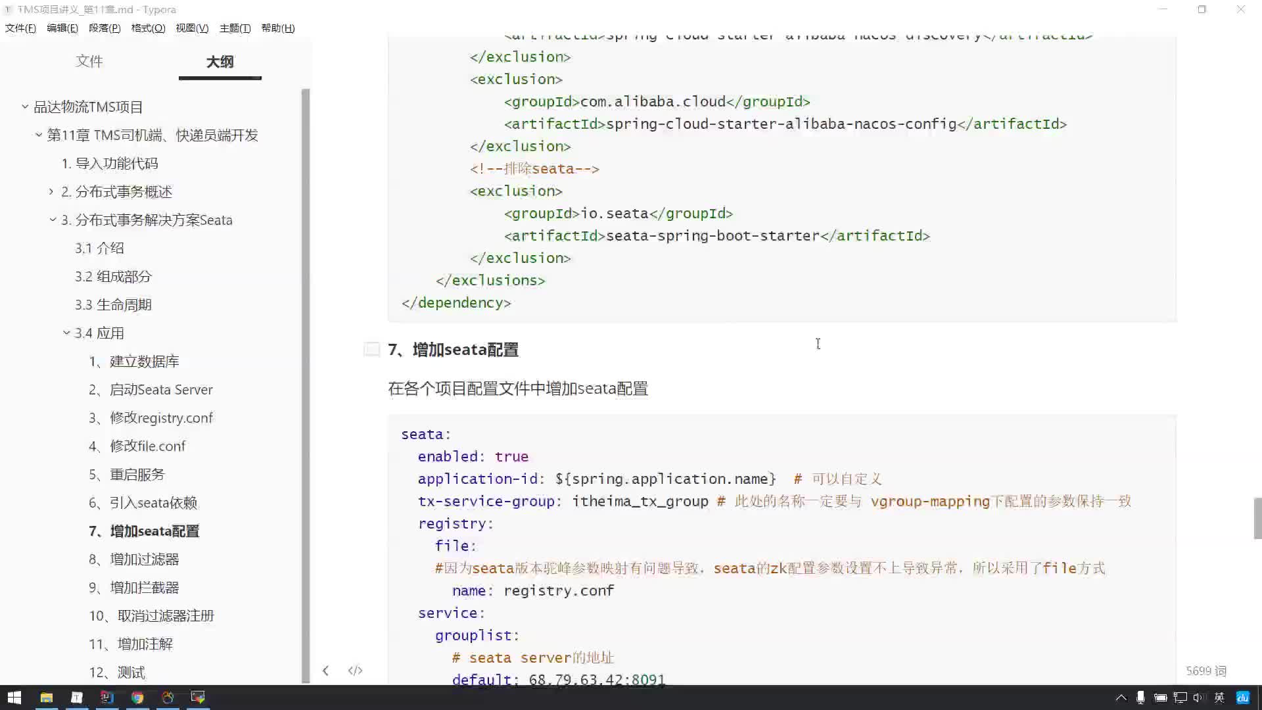Toggle source code mode icon
The height and width of the screenshot is (710, 1262).
(x=355, y=671)
